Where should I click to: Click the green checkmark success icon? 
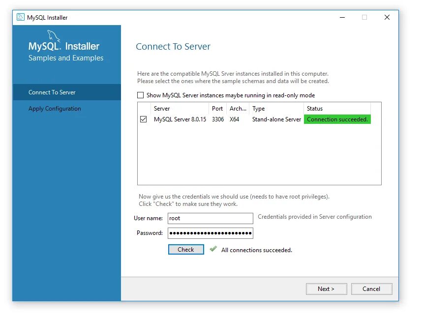(213, 249)
